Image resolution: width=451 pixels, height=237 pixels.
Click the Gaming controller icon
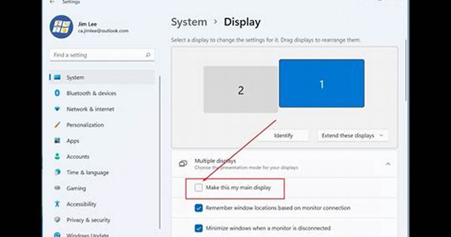pyautogui.click(x=57, y=188)
